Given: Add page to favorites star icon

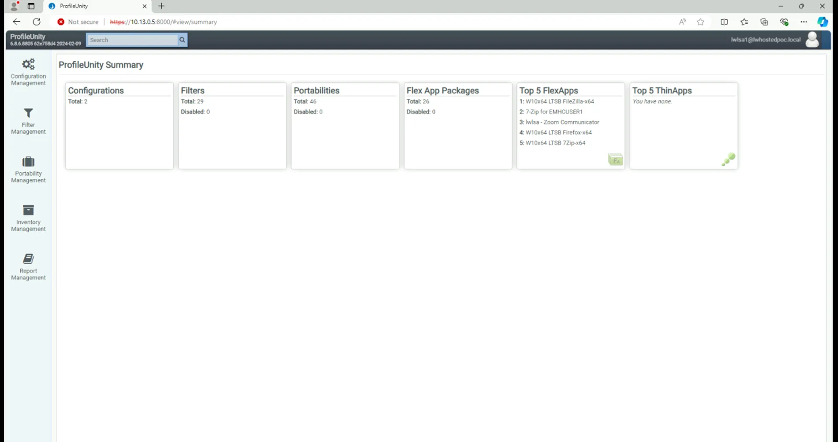Looking at the screenshot, I should pos(700,22).
